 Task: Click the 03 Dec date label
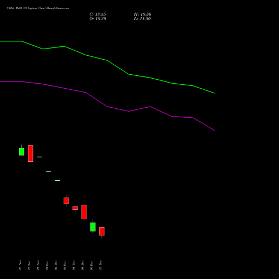click(x=65, y=266)
